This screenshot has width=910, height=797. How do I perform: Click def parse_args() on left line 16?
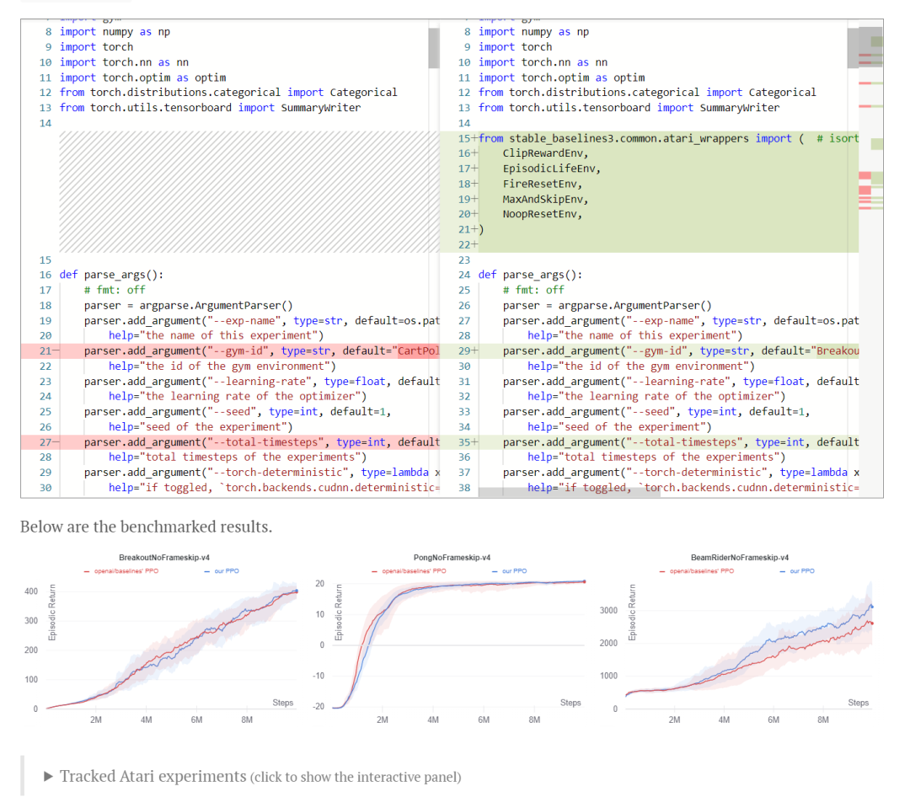[x=111, y=275]
